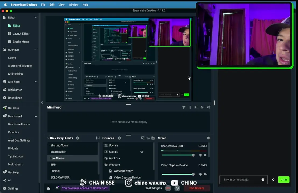Open the notifications bell icon
The image size is (298, 193).
[x=57, y=188]
